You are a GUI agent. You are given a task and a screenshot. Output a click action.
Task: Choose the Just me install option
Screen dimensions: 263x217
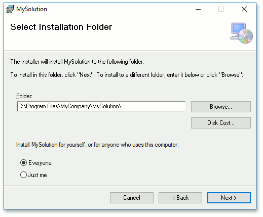(23, 175)
